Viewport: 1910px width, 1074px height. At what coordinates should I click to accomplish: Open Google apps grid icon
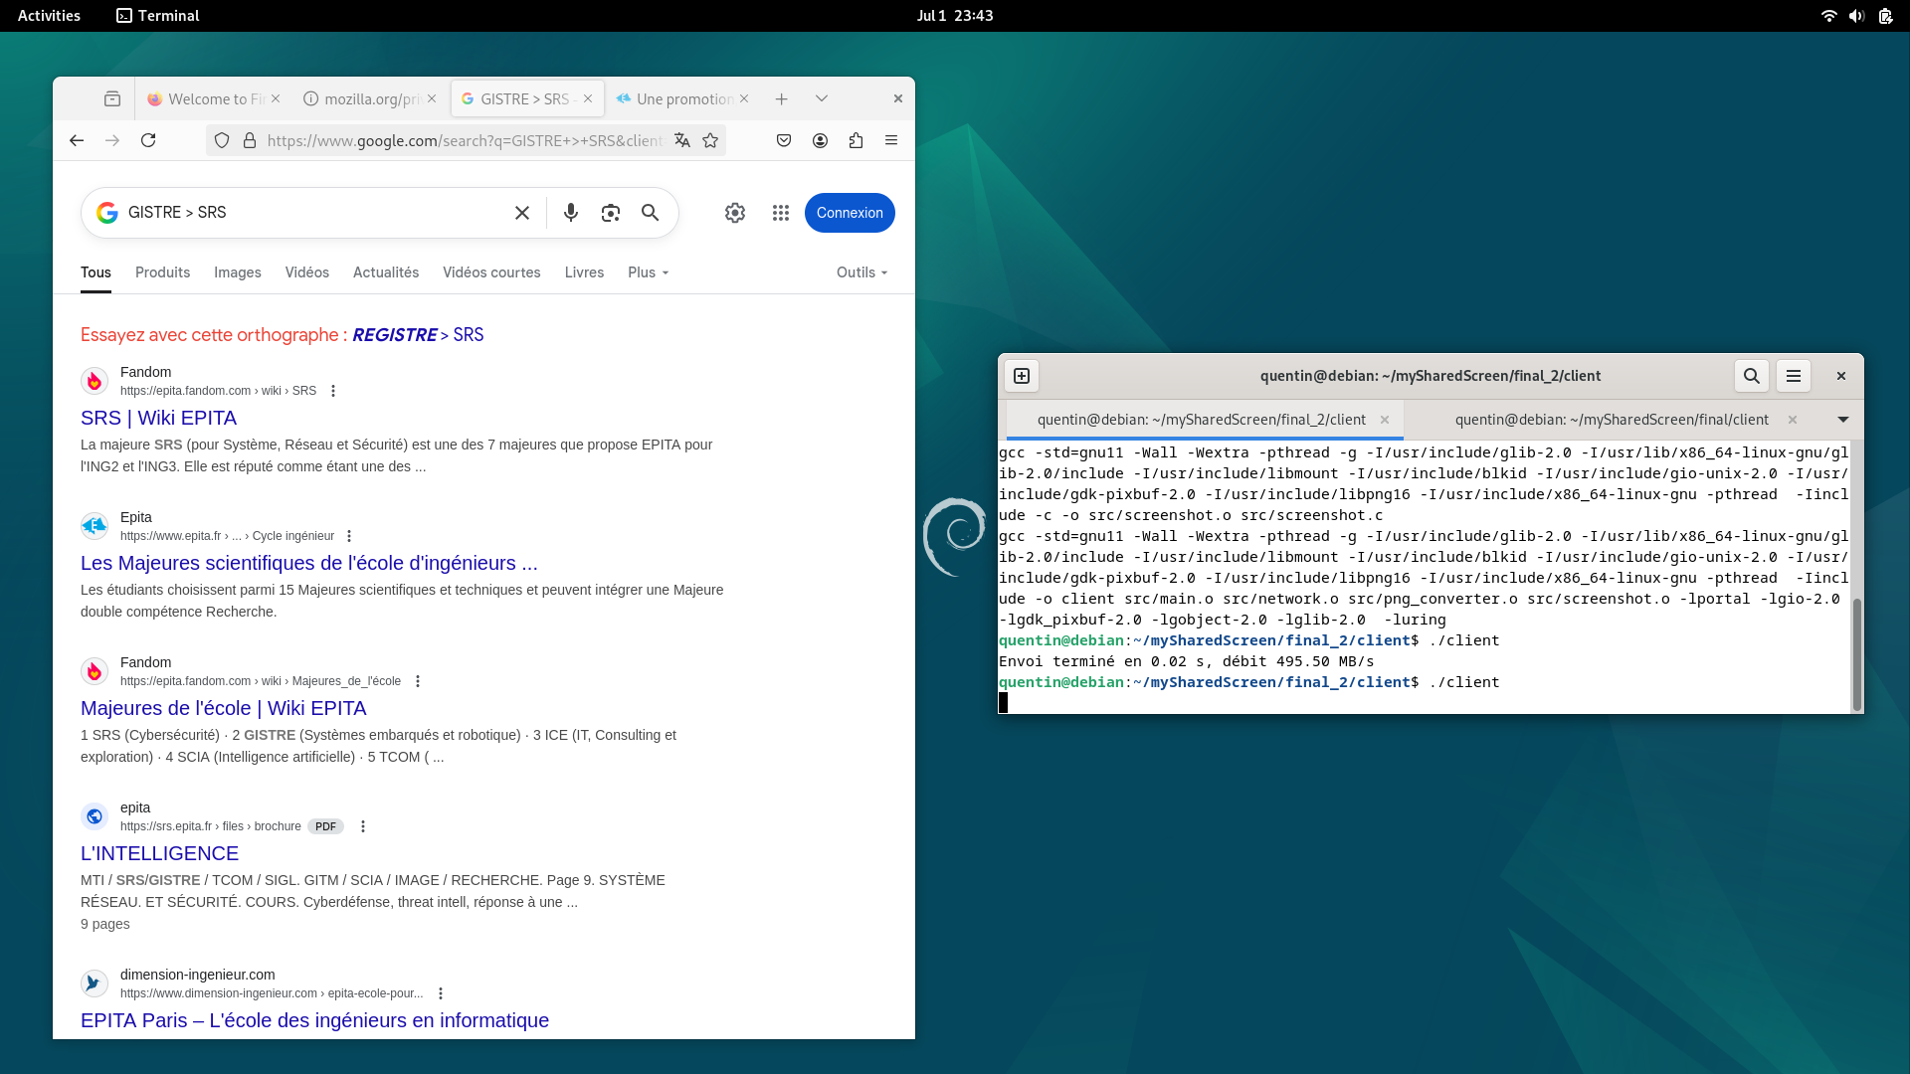[x=781, y=213]
